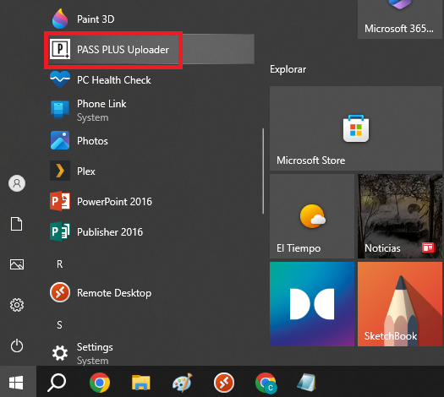The width and height of the screenshot is (444, 397).
Task: Open PC Health Check
Action: (x=150, y=80)
